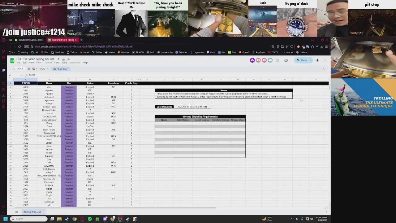The image size is (396, 223).
Task: Open the Name box dropdown for cell A1
Action: tap(21, 75)
